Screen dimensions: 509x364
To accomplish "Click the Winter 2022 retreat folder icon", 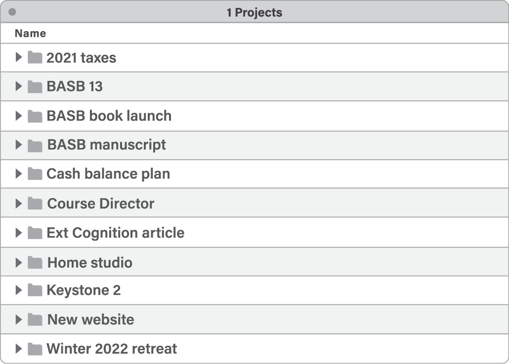I will 35,349.
